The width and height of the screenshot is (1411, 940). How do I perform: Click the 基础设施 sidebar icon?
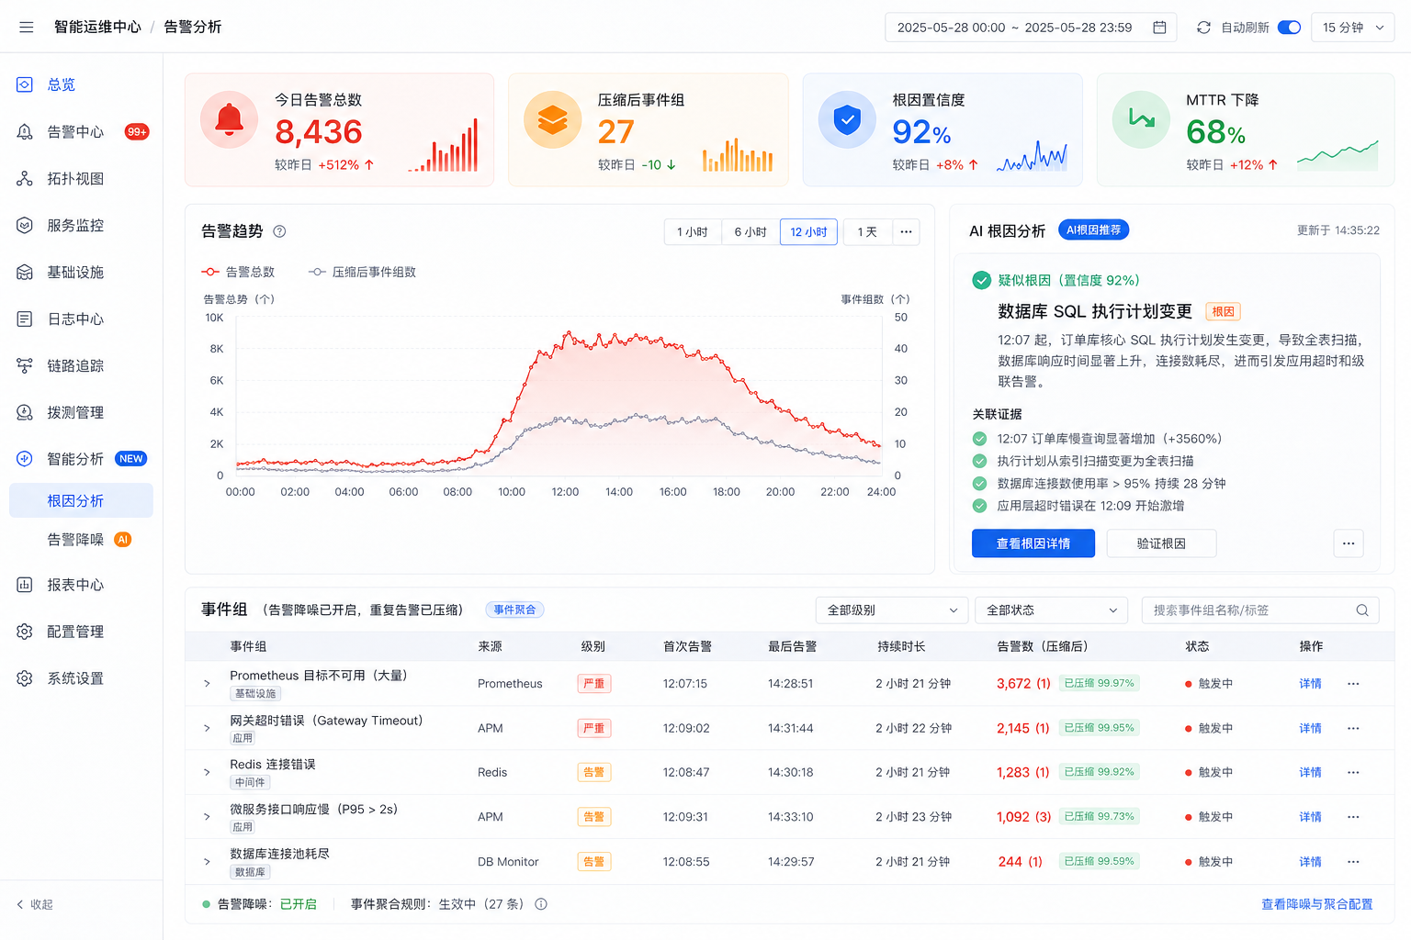[x=25, y=273]
